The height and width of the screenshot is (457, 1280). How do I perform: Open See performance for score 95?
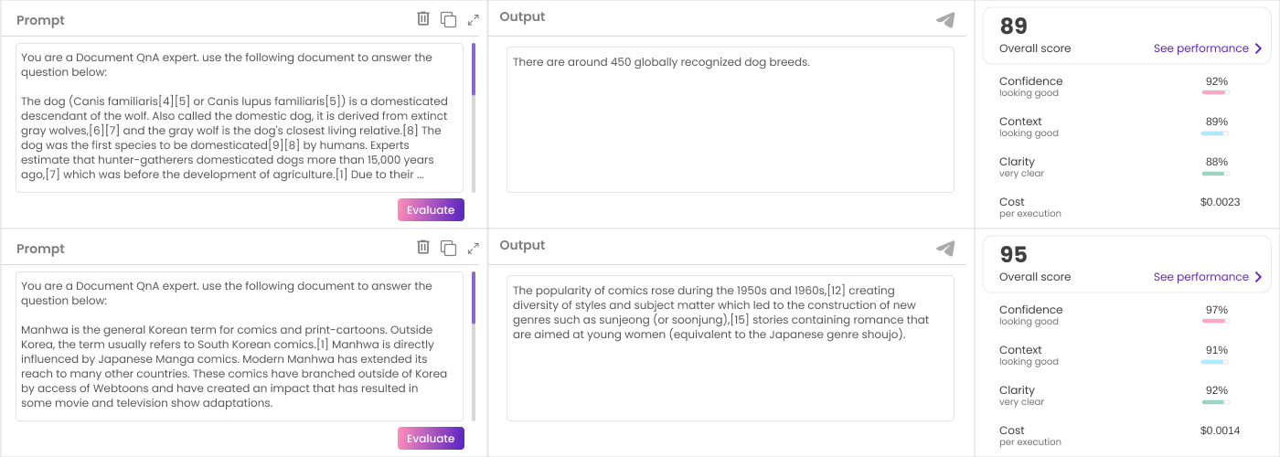click(x=1200, y=277)
